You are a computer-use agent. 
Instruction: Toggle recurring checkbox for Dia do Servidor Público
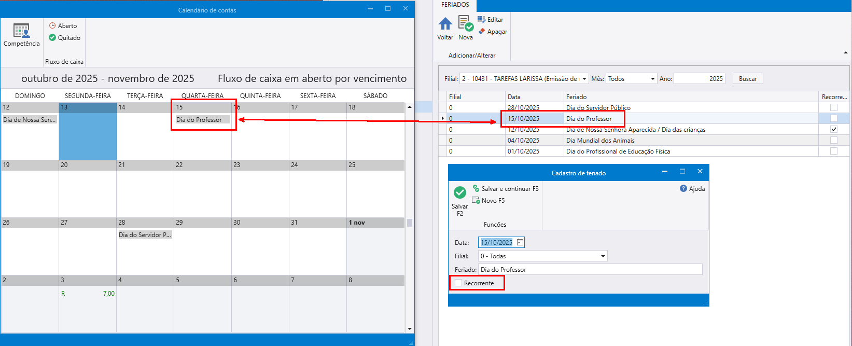[x=833, y=108]
